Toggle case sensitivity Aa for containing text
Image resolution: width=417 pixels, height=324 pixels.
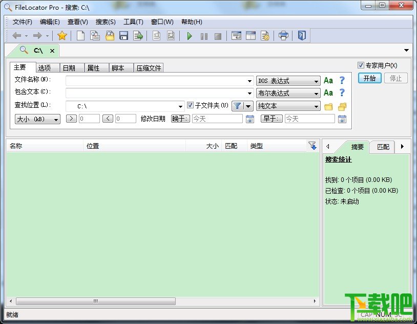328,93
